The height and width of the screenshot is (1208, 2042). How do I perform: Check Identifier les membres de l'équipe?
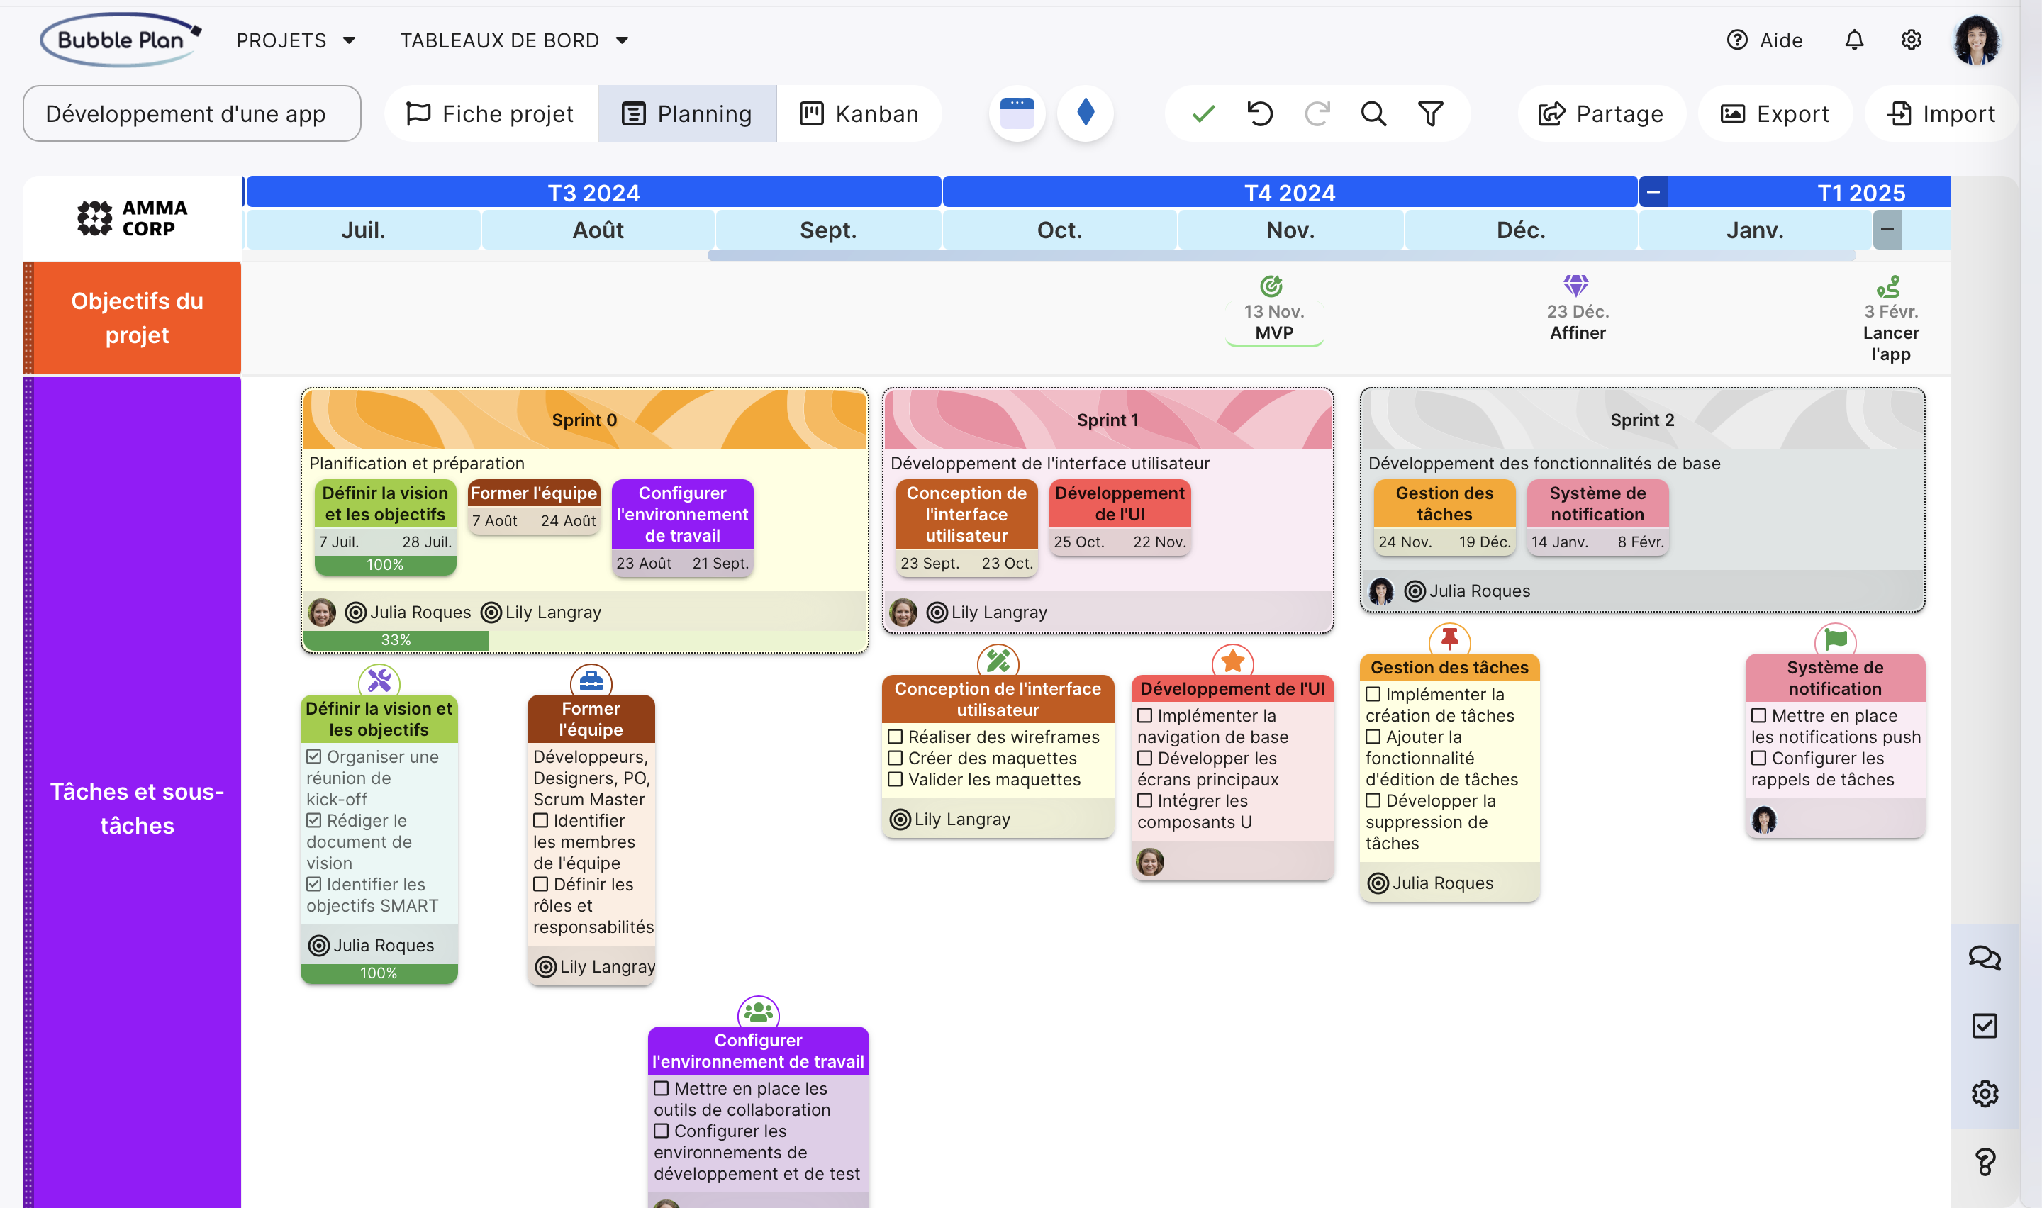coord(540,820)
